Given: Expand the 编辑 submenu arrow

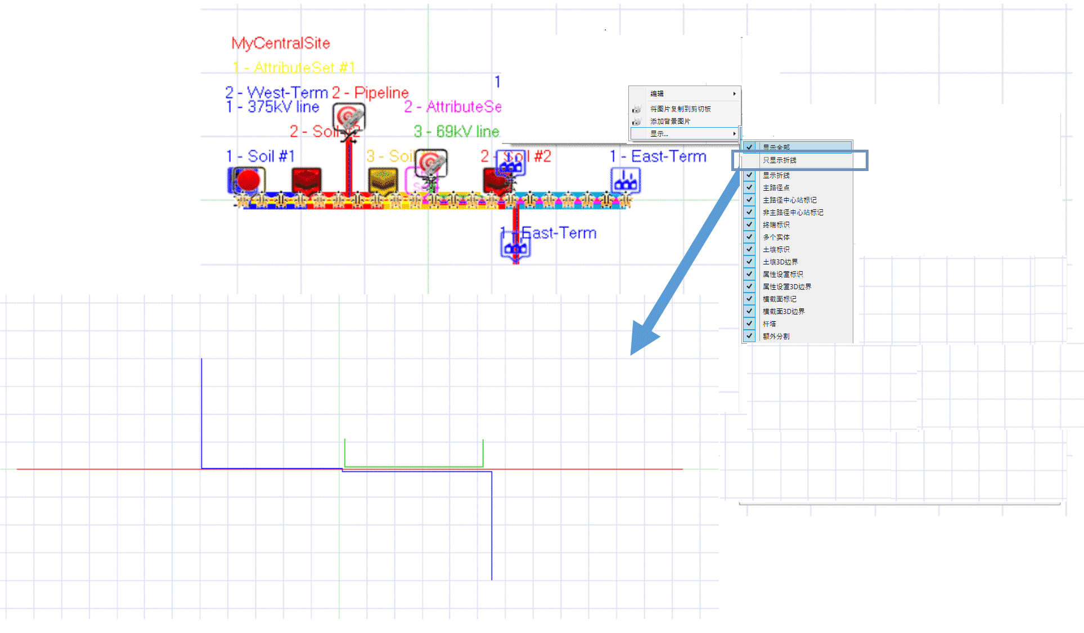Looking at the screenshot, I should click(734, 93).
